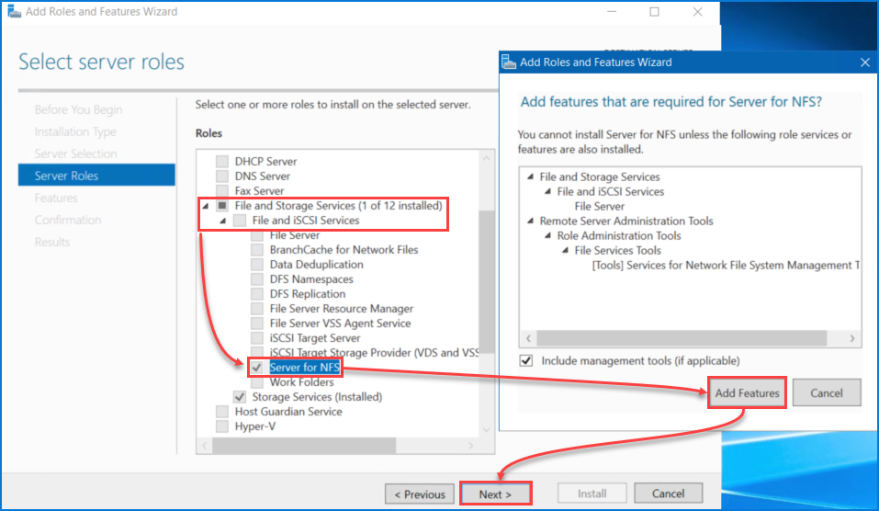Toggle File and Storage Services checkbox
Image resolution: width=879 pixels, height=511 pixels.
pyautogui.click(x=222, y=206)
